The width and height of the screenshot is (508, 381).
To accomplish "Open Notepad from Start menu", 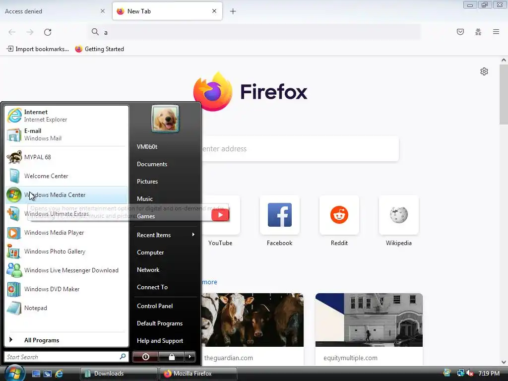I will [x=66, y=308].
